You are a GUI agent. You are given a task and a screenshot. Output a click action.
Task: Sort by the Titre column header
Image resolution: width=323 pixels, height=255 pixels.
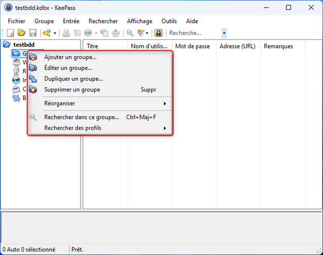pyautogui.click(x=106, y=46)
